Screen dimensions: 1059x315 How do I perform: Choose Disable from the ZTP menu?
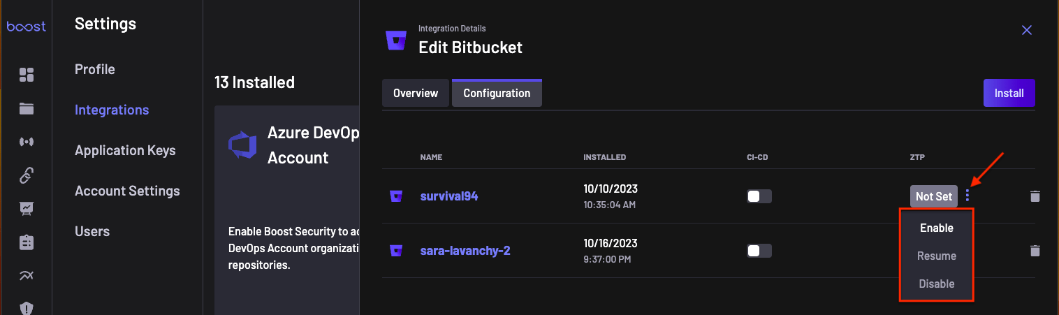pyautogui.click(x=936, y=284)
